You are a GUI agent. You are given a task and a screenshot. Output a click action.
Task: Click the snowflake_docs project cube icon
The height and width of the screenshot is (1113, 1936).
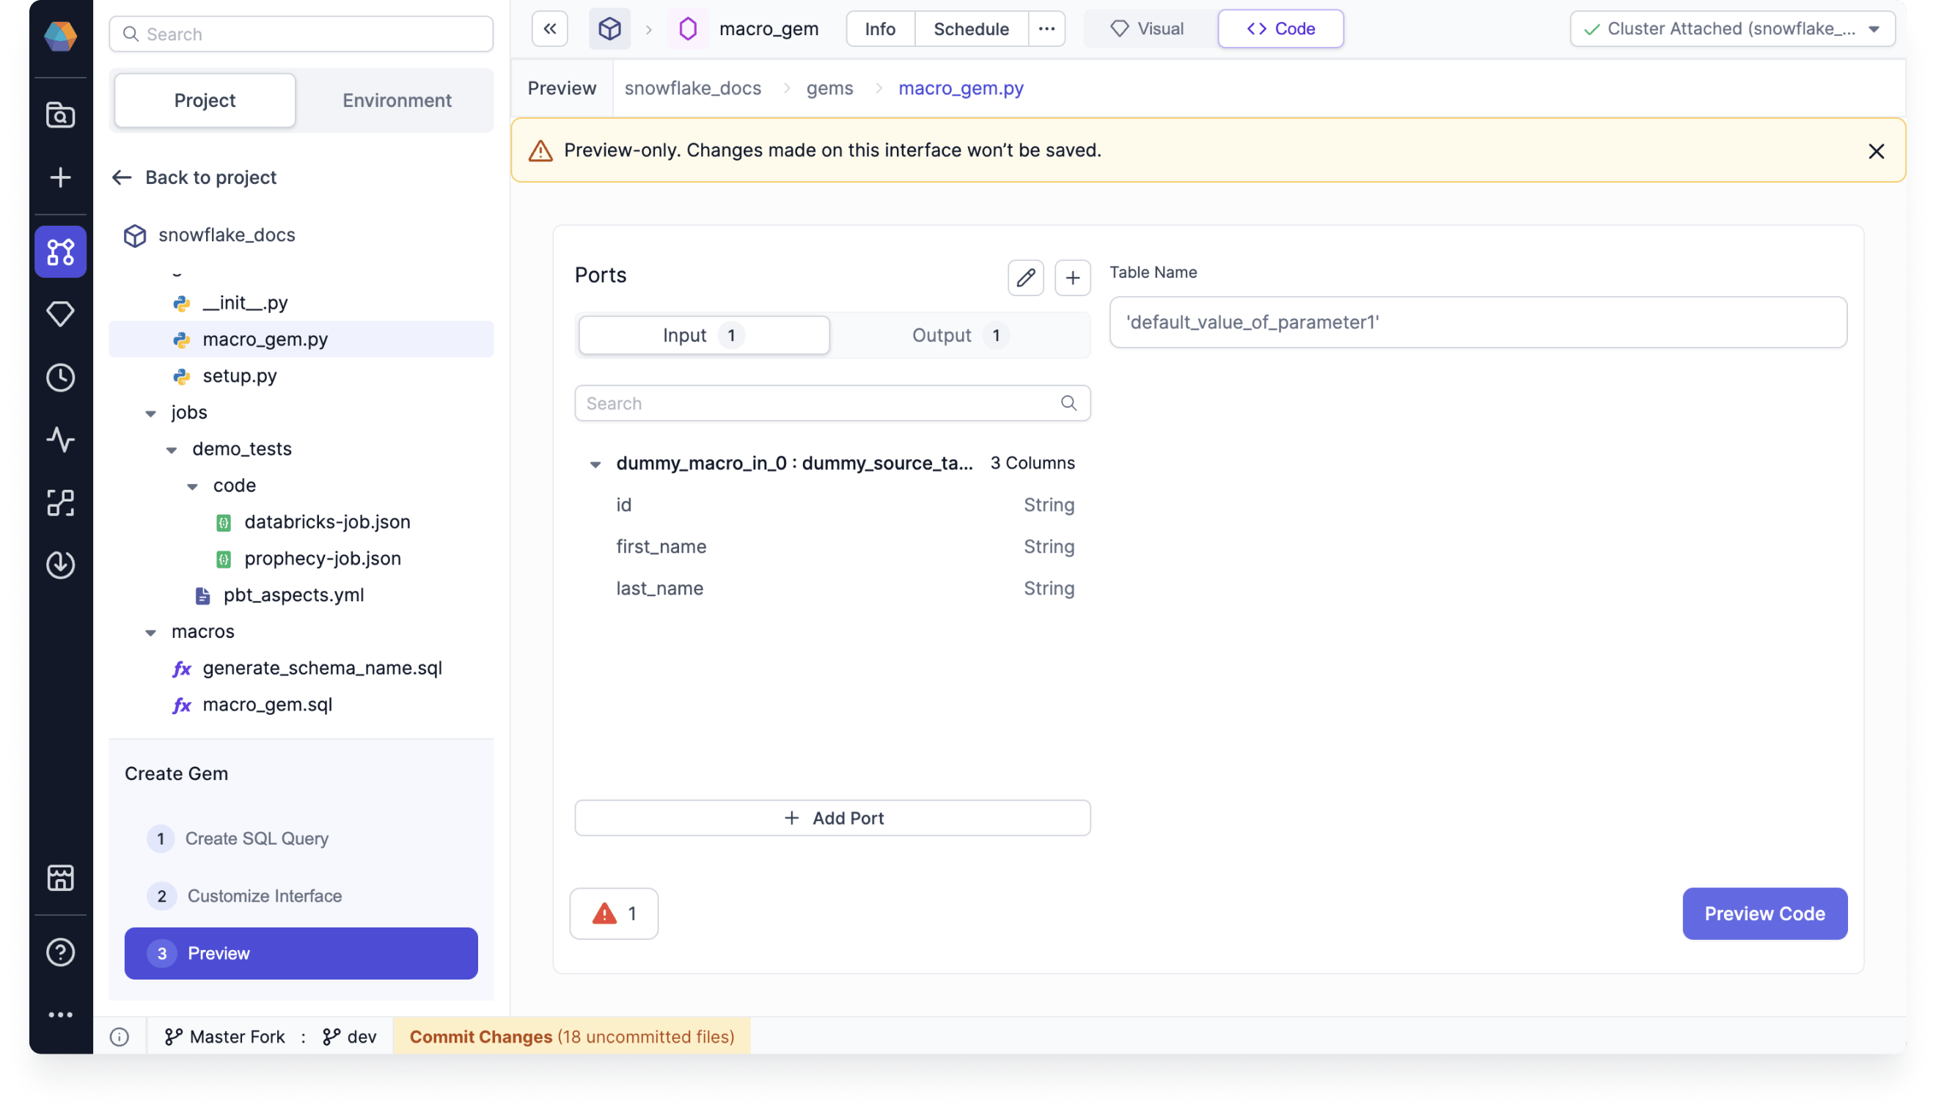(x=134, y=235)
